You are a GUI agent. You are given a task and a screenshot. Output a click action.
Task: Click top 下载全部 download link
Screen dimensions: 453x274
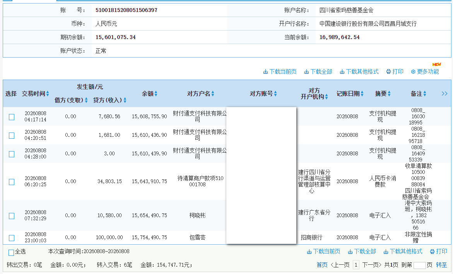(x=318, y=71)
